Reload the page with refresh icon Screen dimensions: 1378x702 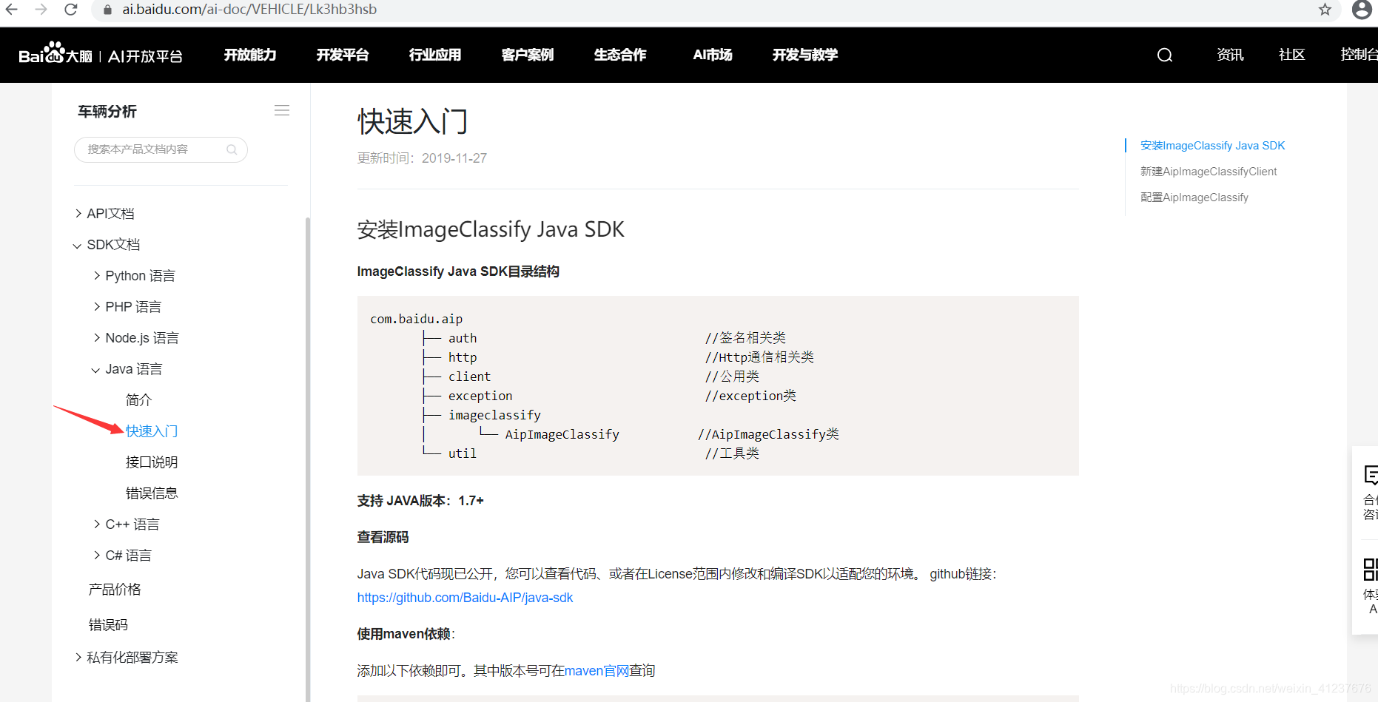pyautogui.click(x=71, y=10)
